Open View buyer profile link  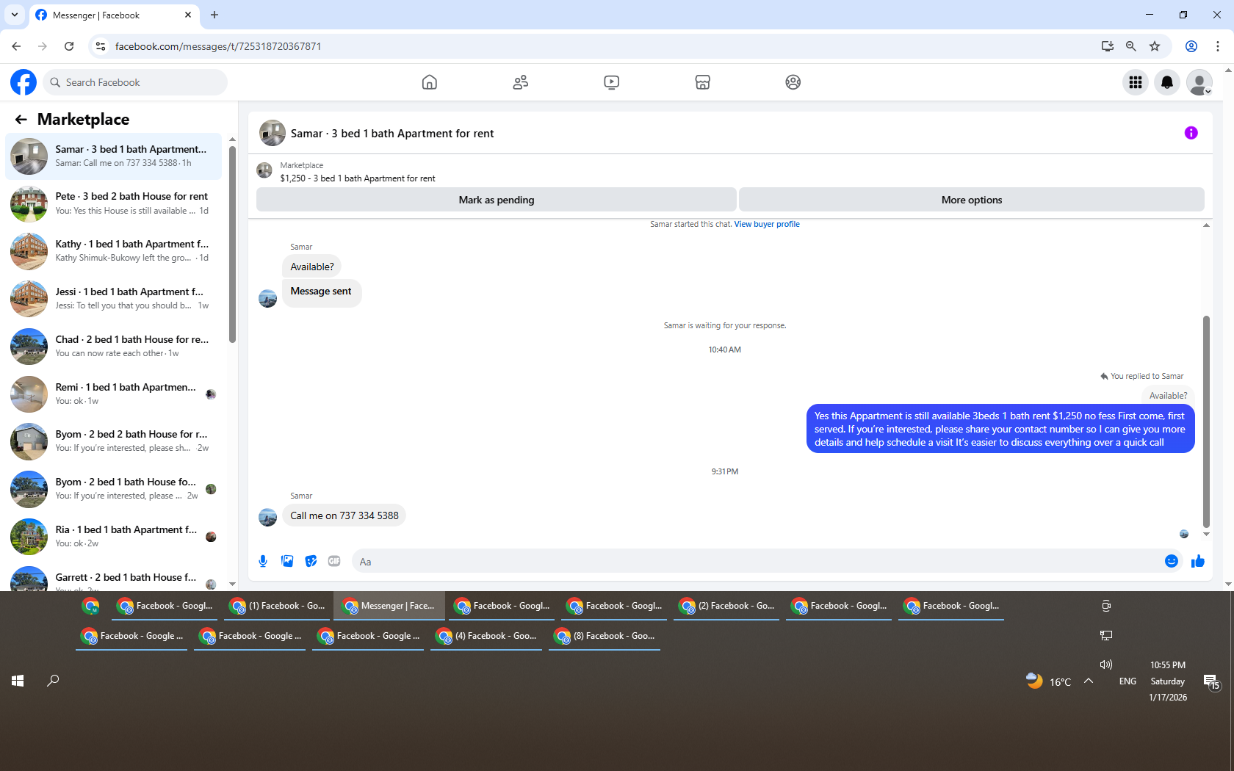pos(767,225)
